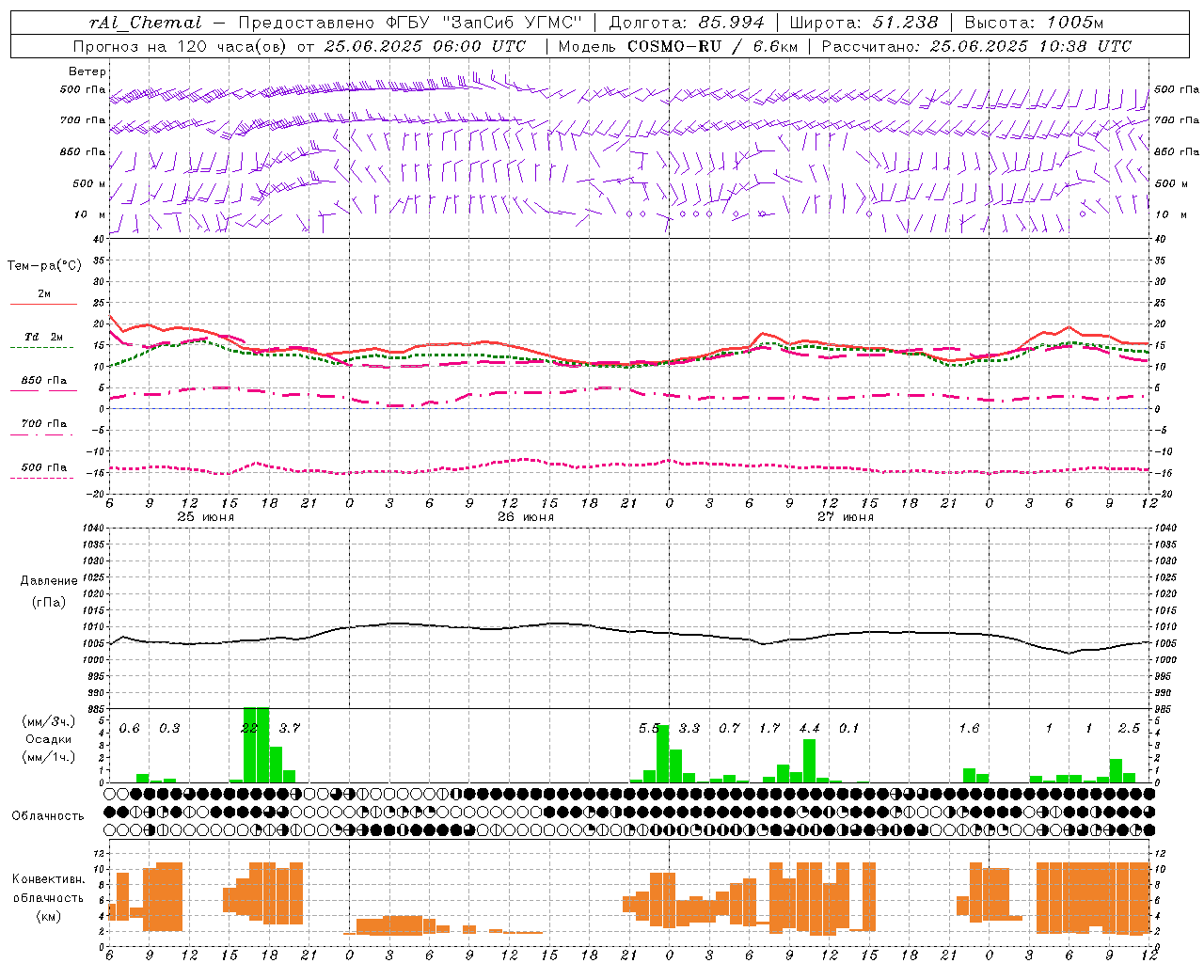Click the precipitation value 1.7

click(769, 729)
